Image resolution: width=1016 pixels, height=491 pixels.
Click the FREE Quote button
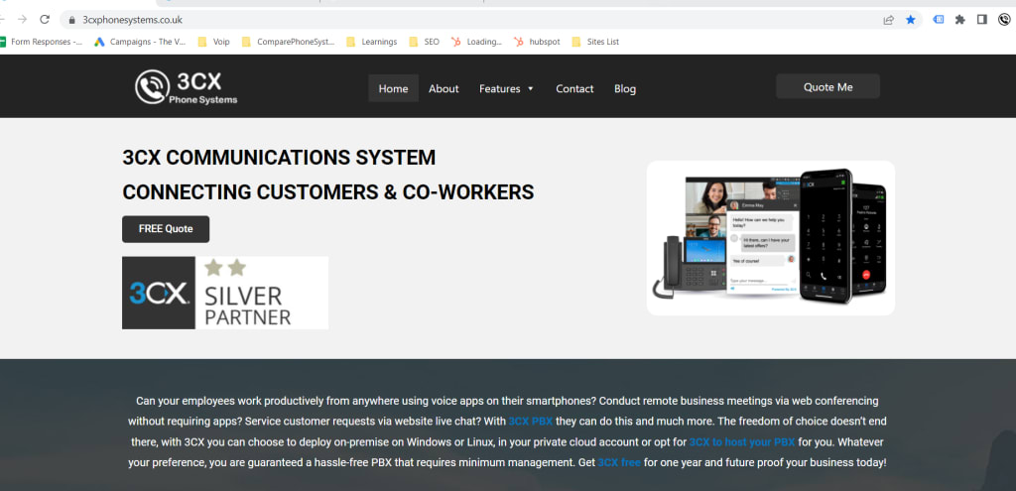tap(166, 229)
